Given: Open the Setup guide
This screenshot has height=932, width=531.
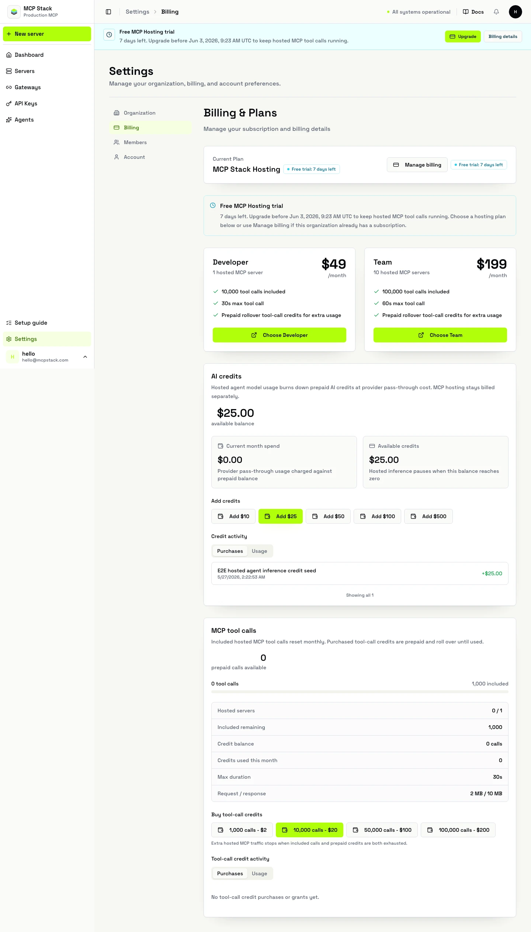Looking at the screenshot, I should 47,323.
